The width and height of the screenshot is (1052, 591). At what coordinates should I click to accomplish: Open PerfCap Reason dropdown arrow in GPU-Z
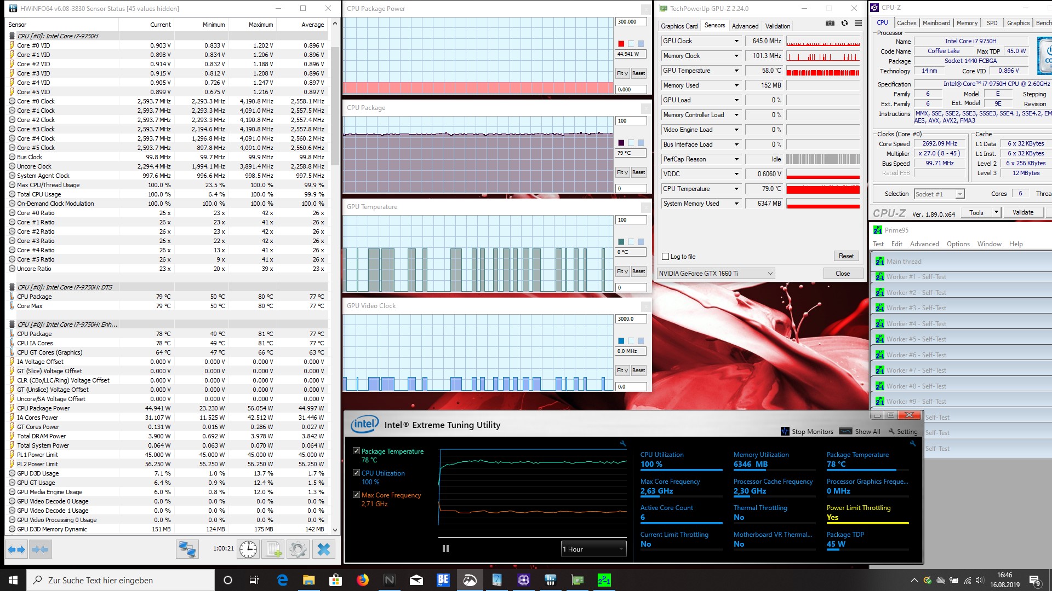[x=736, y=159]
